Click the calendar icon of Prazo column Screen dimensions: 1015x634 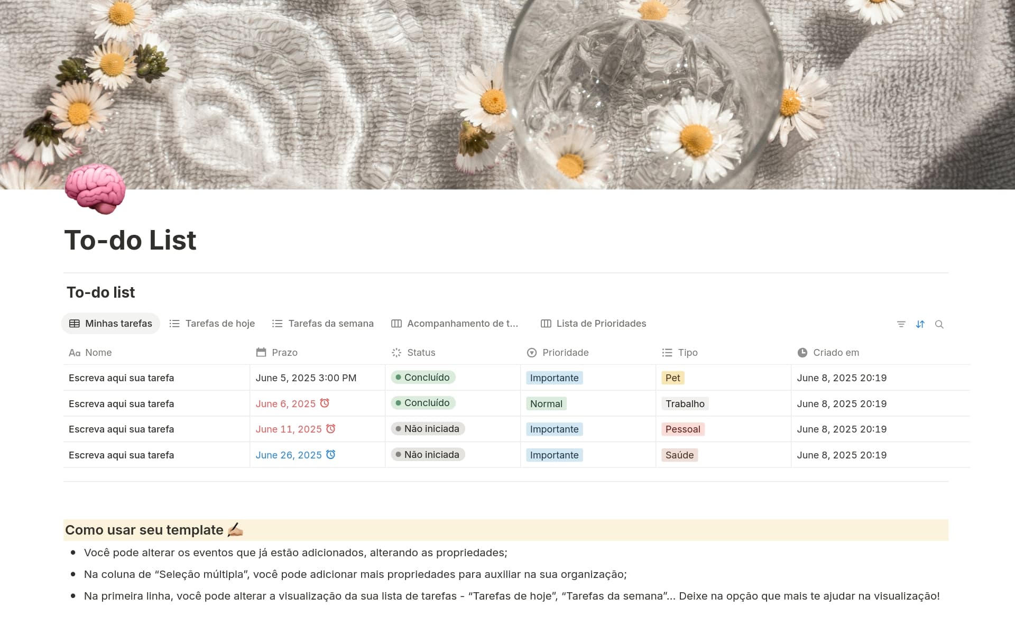click(261, 352)
